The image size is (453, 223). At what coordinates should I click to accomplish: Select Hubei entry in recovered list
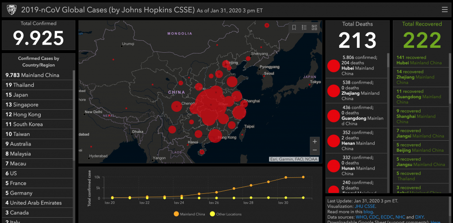tap(418, 60)
